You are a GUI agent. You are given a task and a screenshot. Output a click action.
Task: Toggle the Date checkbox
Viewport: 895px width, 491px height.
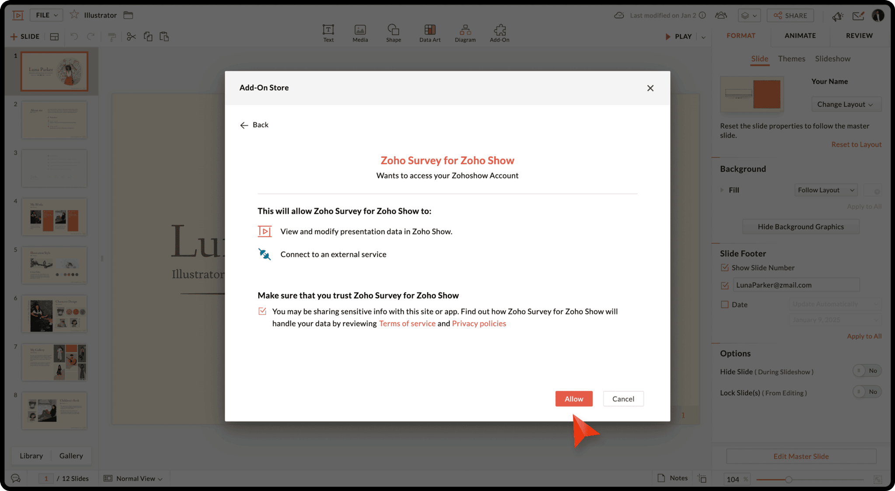point(724,304)
